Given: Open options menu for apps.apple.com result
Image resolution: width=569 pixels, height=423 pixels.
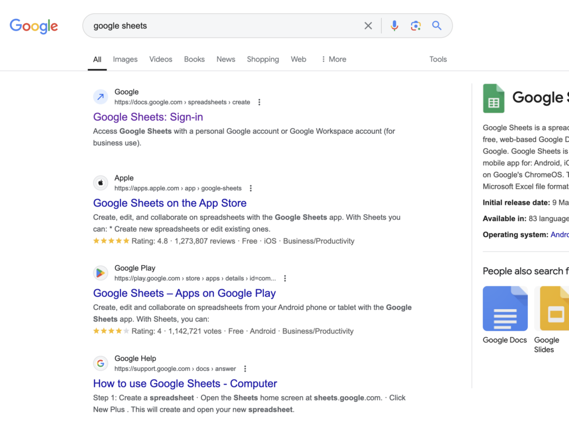Looking at the screenshot, I should click(251, 188).
